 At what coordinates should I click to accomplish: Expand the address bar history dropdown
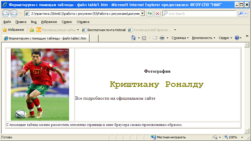click(x=143, y=14)
